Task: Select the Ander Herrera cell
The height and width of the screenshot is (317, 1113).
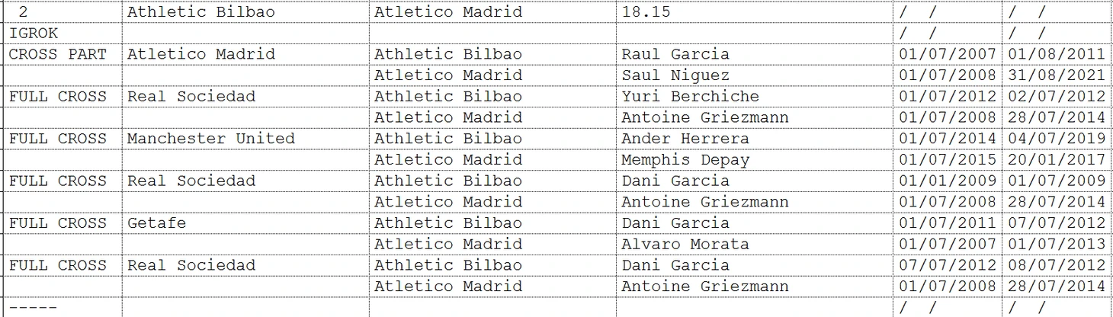Action: (x=754, y=139)
